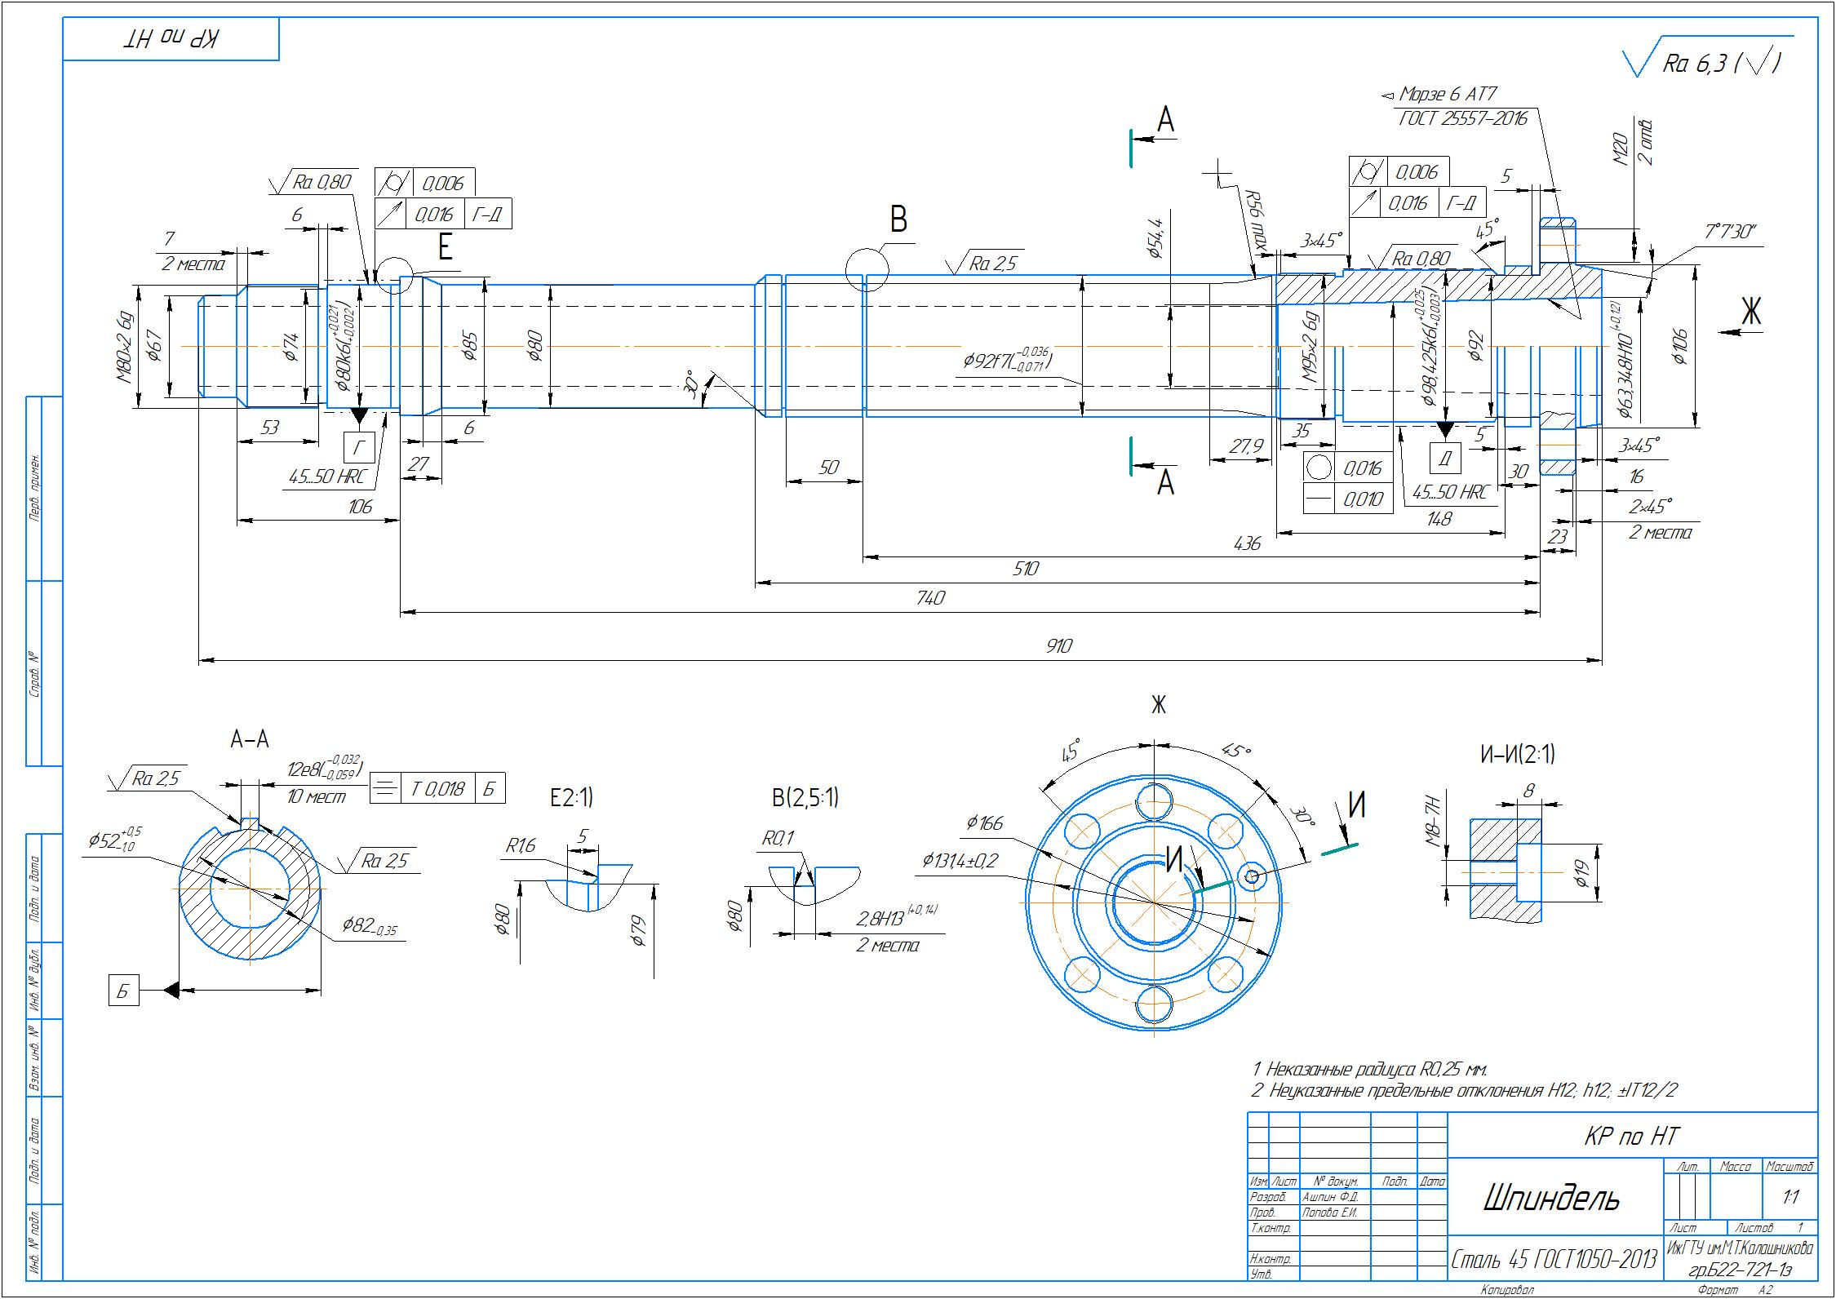
Task: Select the thread callout "M95×2 6g"
Action: [1309, 348]
